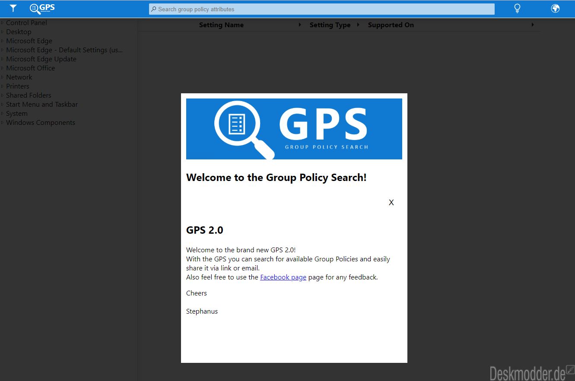Expand the Printers tree node
The image size is (575, 381).
(x=2, y=86)
